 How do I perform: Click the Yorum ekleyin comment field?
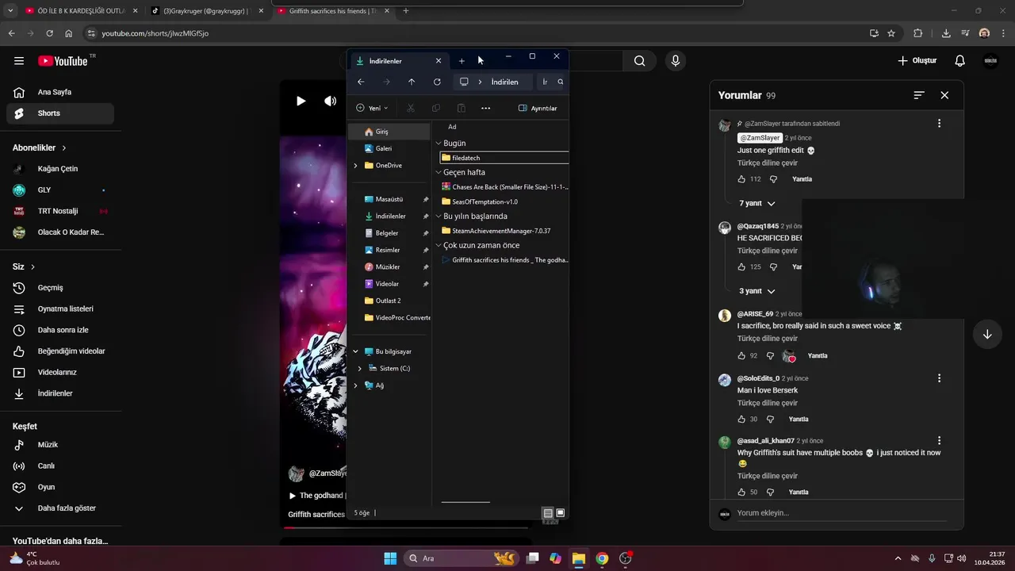tap(842, 513)
